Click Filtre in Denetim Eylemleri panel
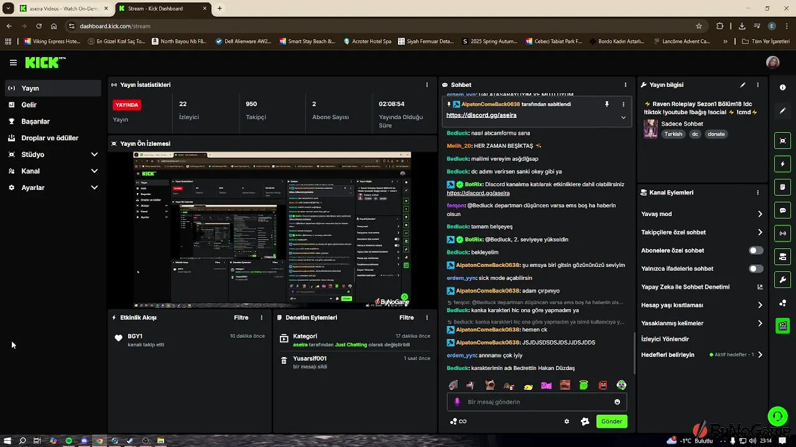This screenshot has width=796, height=447. point(407,318)
